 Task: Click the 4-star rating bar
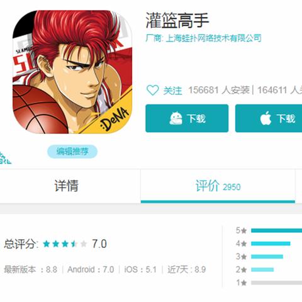pos(271,243)
